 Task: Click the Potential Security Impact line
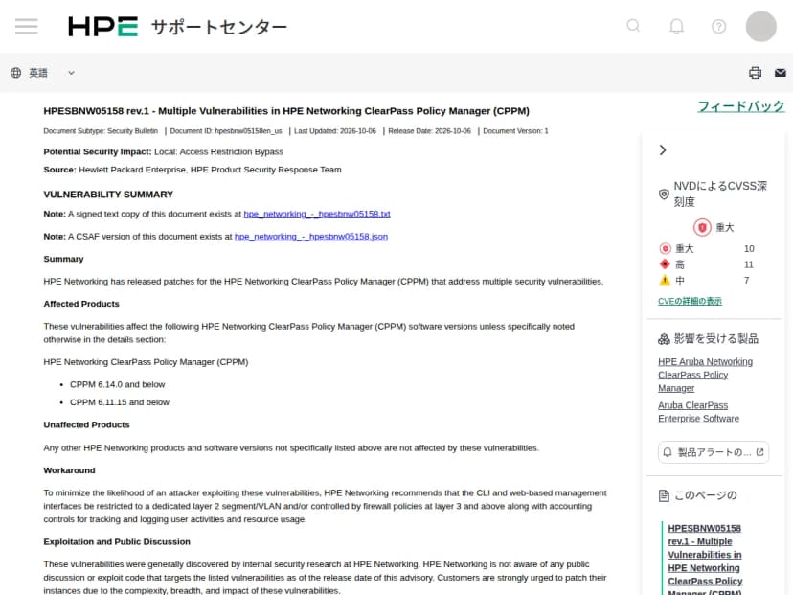[164, 151]
